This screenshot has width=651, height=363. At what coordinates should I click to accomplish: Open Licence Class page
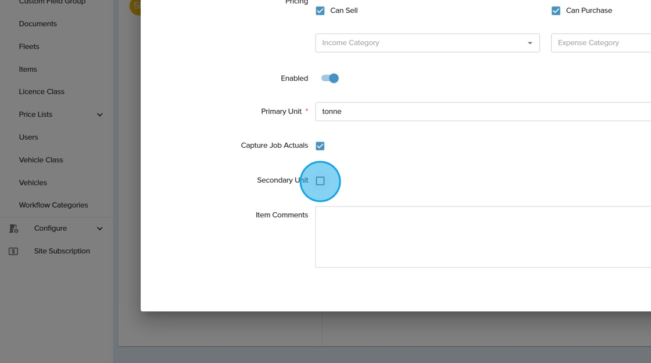pos(41,92)
